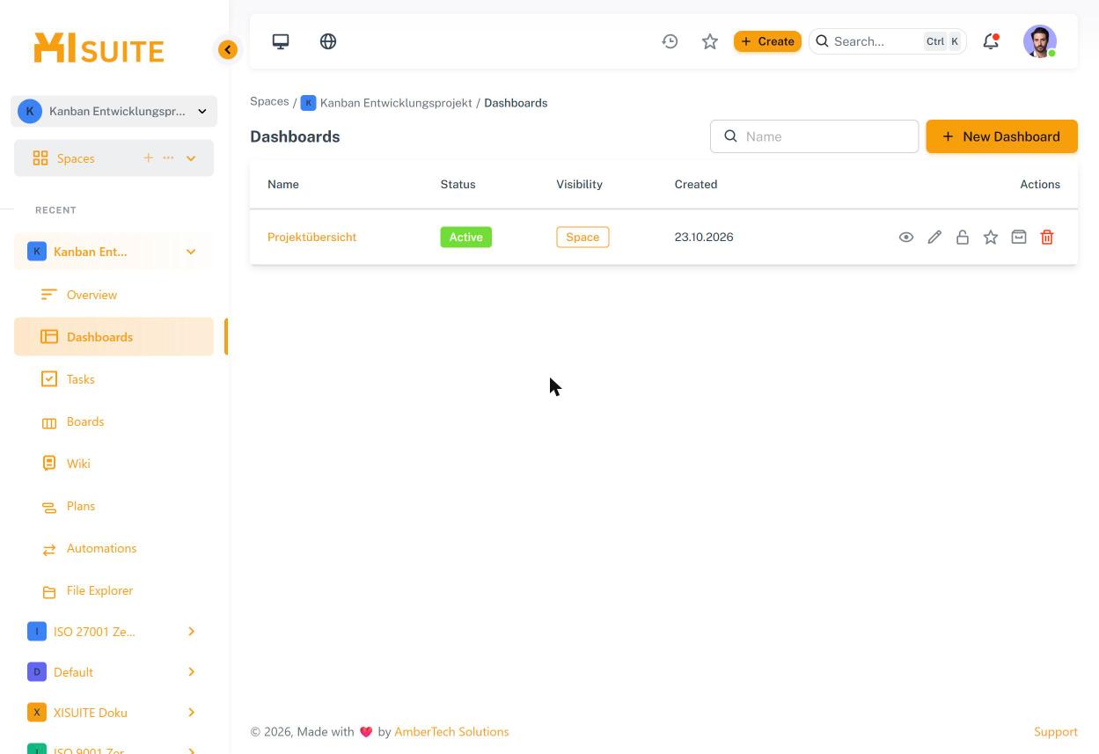Open user avatar profile menu
Viewport: 1099px width, 754px height.
pyautogui.click(x=1040, y=41)
